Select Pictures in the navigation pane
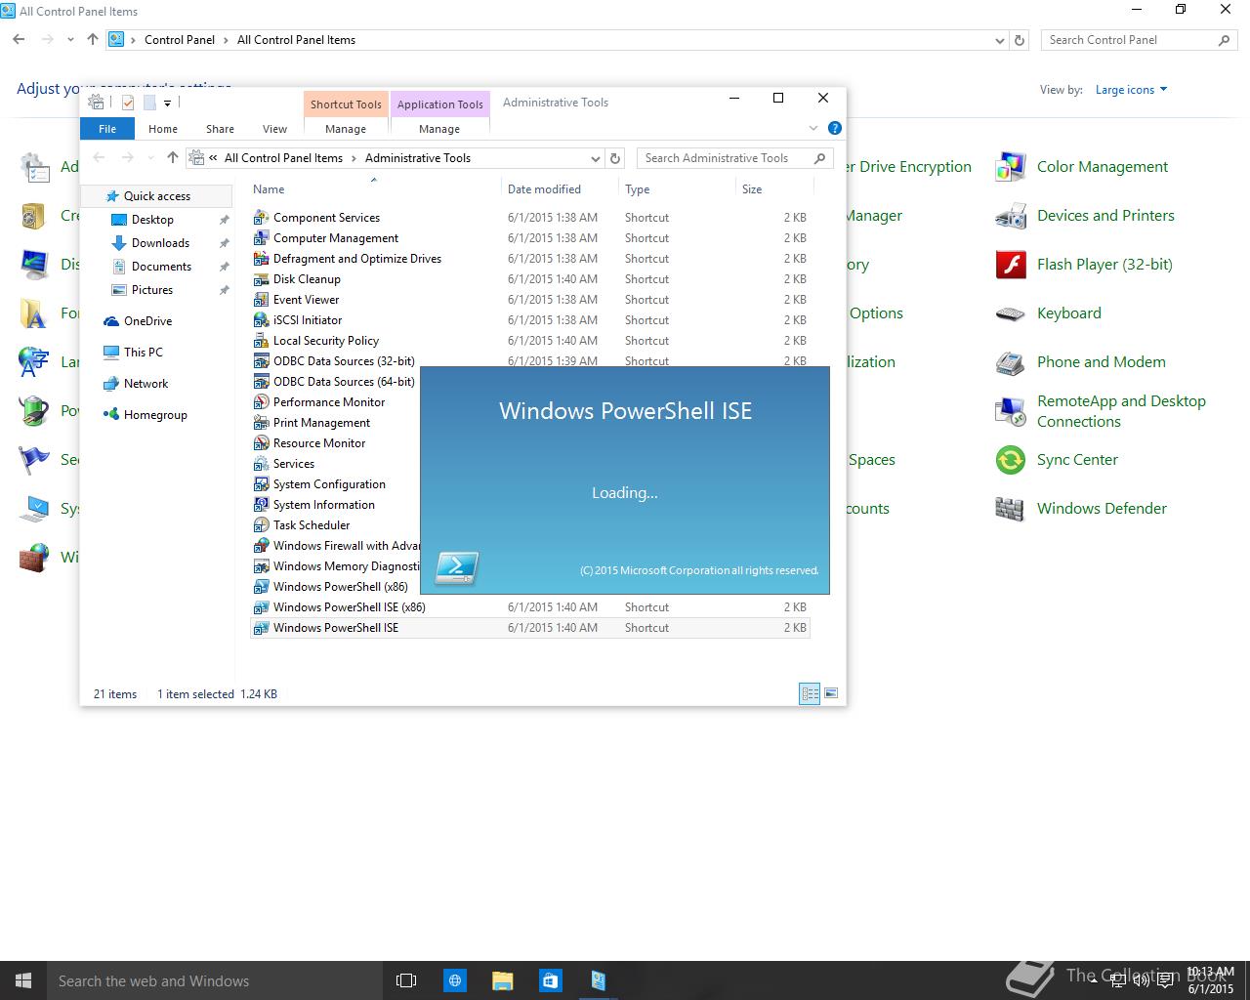The image size is (1250, 1000). (x=151, y=290)
